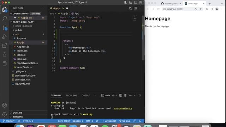Select the App.js editor tab

[x=59, y=8]
